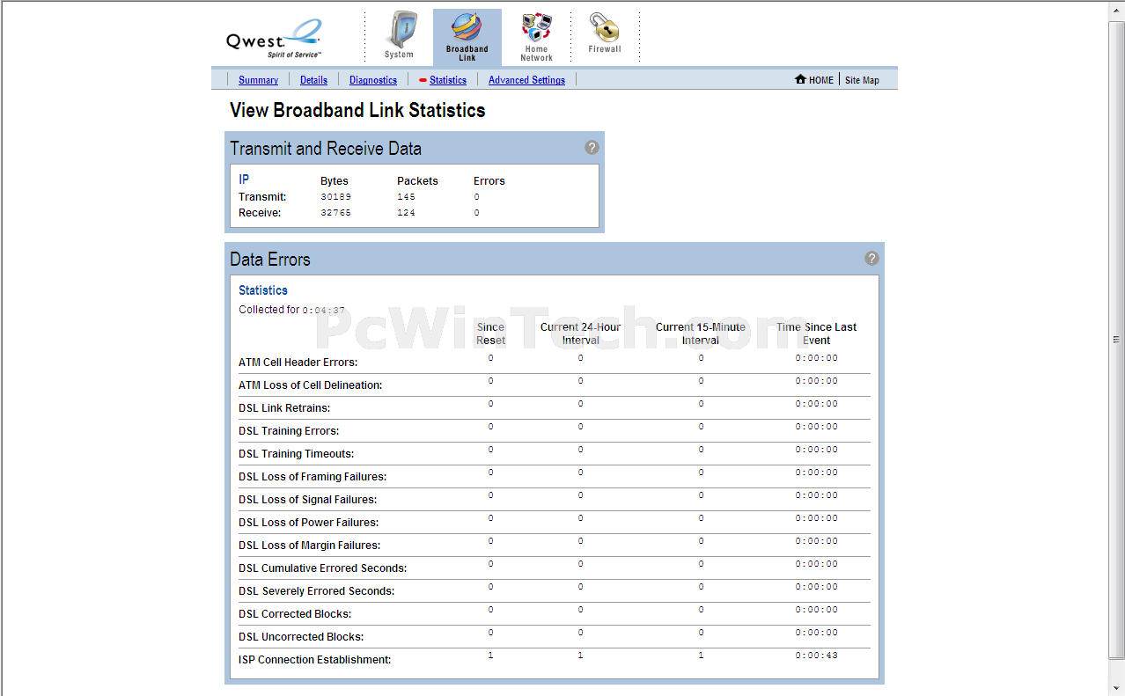
Task: Open the Advanced Settings tab
Action: tap(526, 80)
